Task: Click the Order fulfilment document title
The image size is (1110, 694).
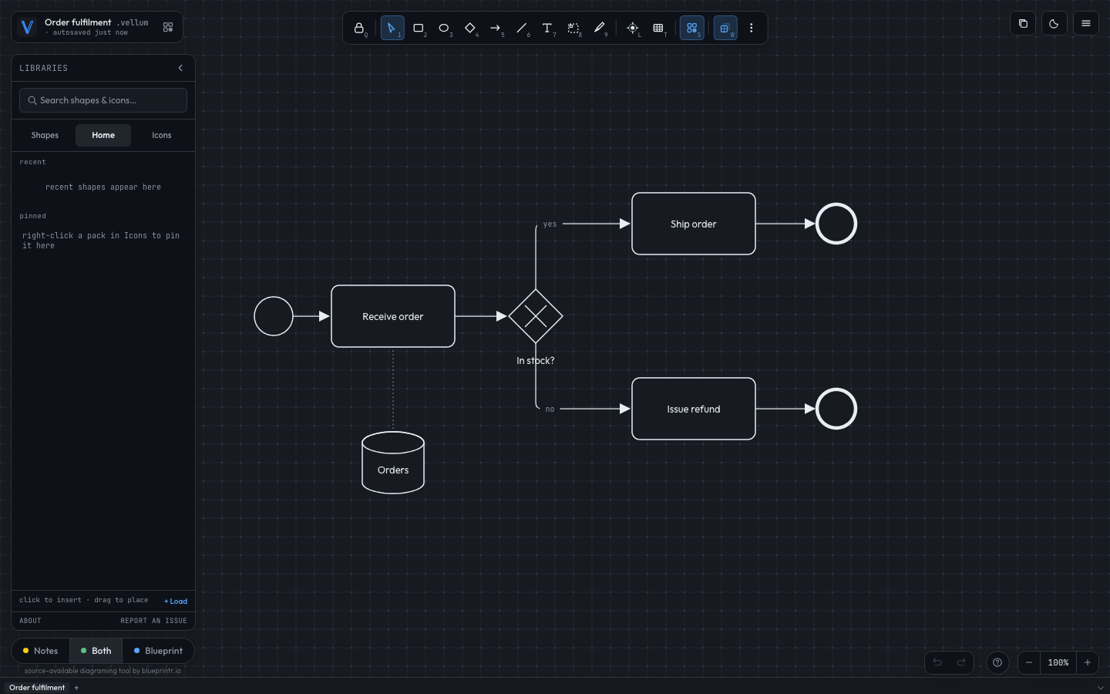Action: (x=78, y=22)
